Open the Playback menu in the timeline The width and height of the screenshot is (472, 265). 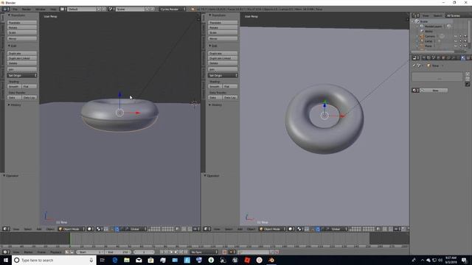coord(56,252)
